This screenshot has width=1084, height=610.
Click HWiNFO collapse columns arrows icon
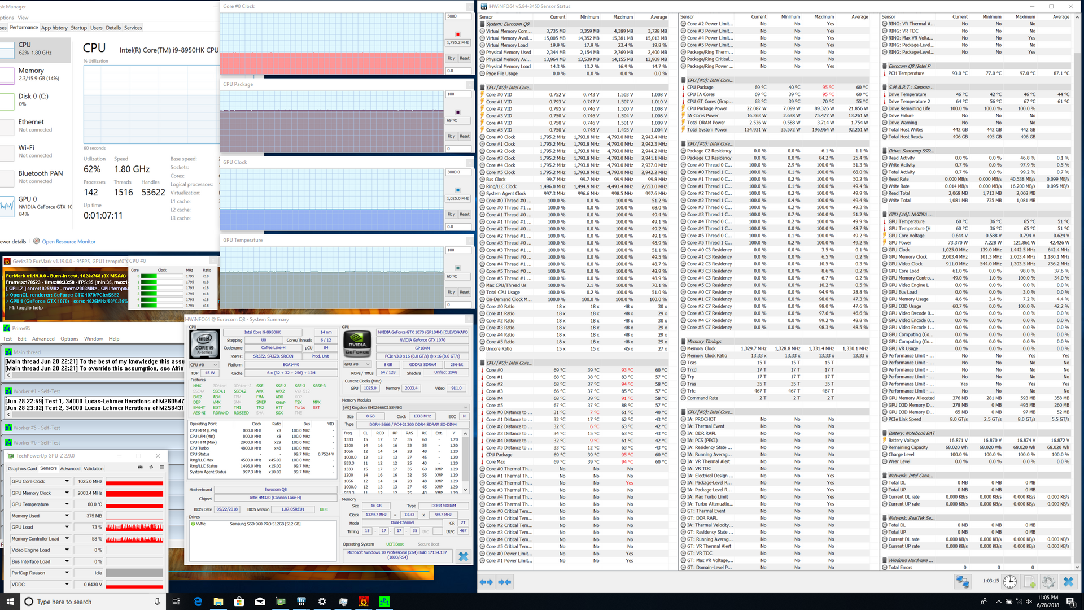click(x=505, y=582)
